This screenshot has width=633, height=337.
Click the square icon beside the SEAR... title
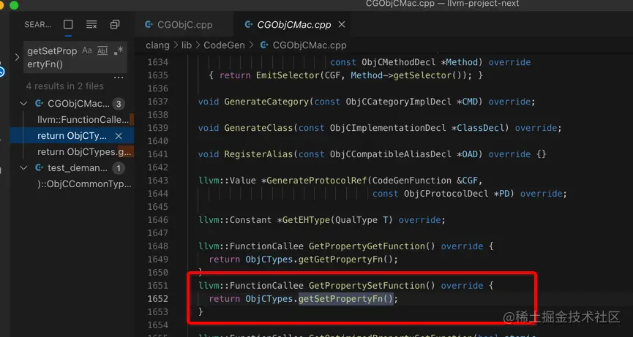(68, 25)
